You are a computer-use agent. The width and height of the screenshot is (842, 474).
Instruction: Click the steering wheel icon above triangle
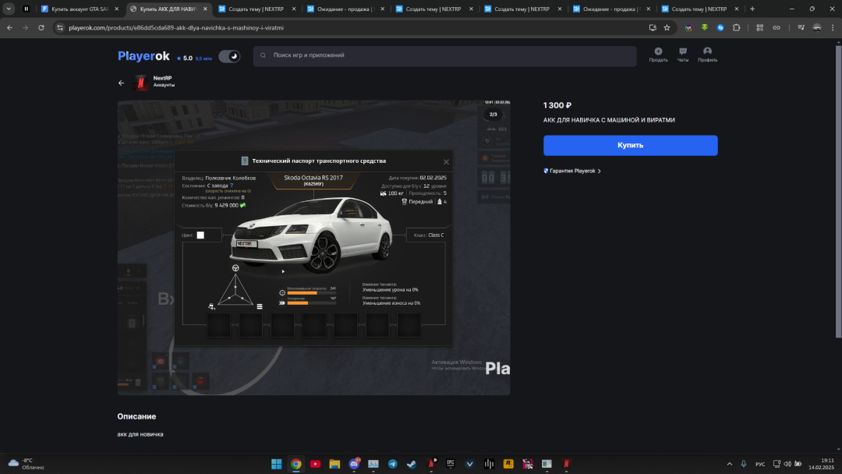pyautogui.click(x=235, y=268)
